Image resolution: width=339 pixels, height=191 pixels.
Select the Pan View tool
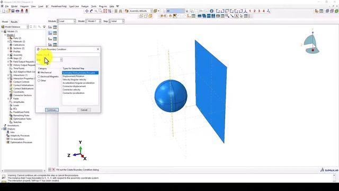pos(87,11)
